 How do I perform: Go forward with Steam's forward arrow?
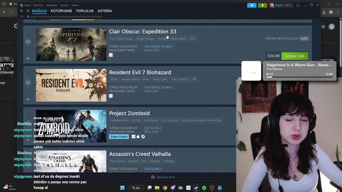28,11
